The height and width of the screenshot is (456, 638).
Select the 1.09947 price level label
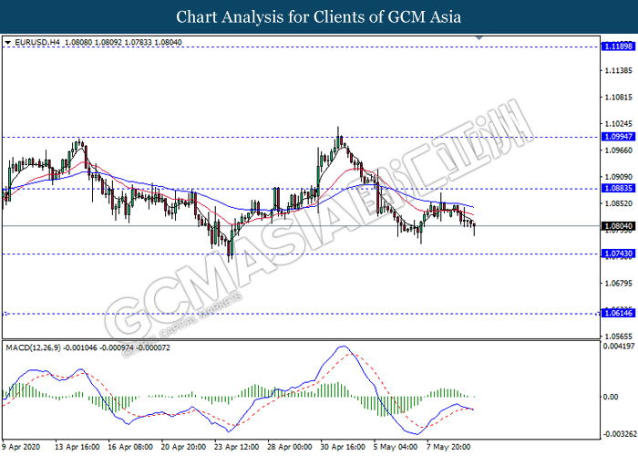click(618, 137)
